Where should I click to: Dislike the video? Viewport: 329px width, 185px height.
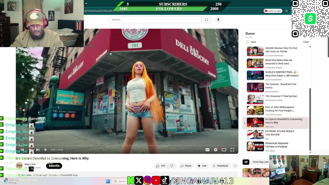172,166
